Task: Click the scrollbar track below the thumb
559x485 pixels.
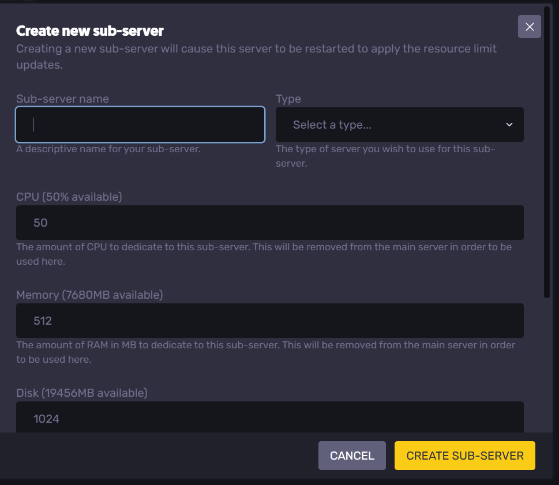Action: click(x=547, y=363)
